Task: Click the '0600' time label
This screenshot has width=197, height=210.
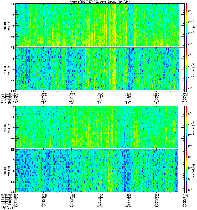Action: point(15,206)
